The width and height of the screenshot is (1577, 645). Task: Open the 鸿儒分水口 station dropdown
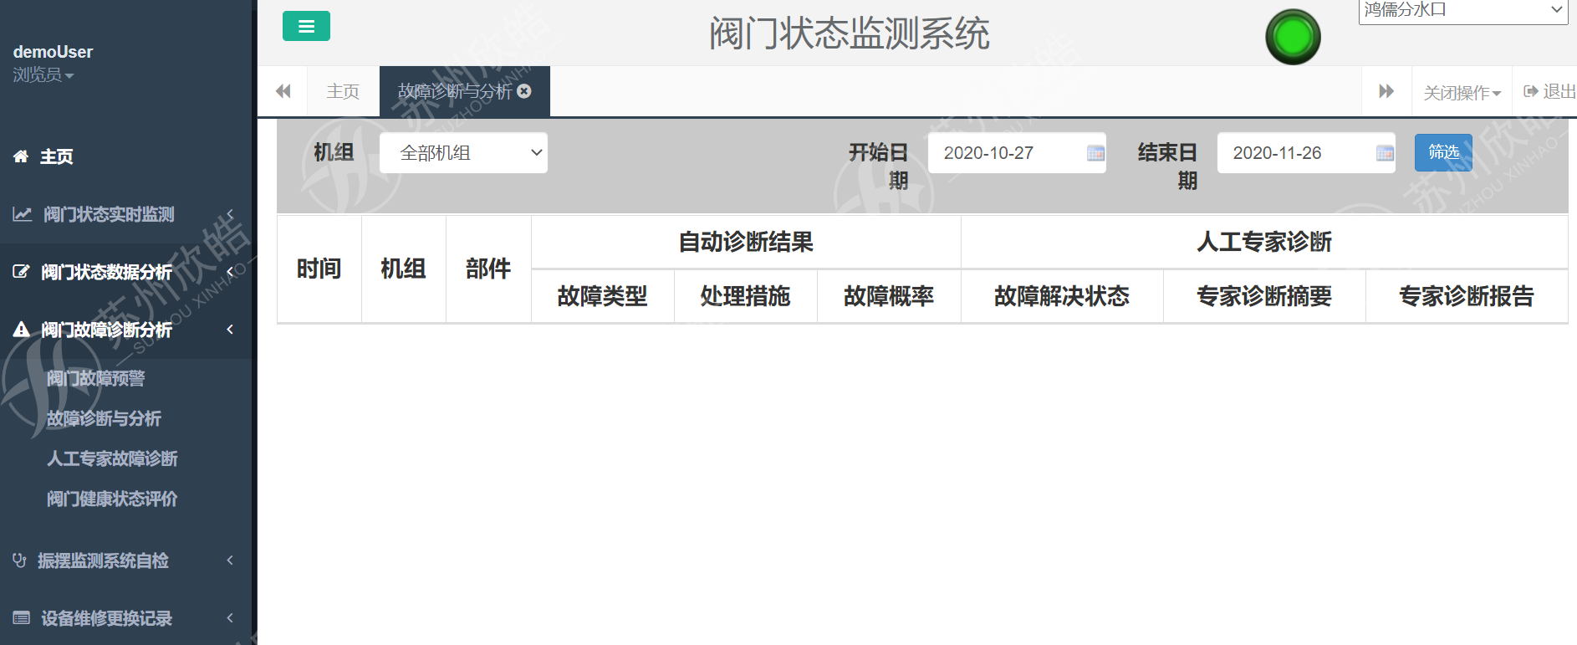tap(1463, 11)
